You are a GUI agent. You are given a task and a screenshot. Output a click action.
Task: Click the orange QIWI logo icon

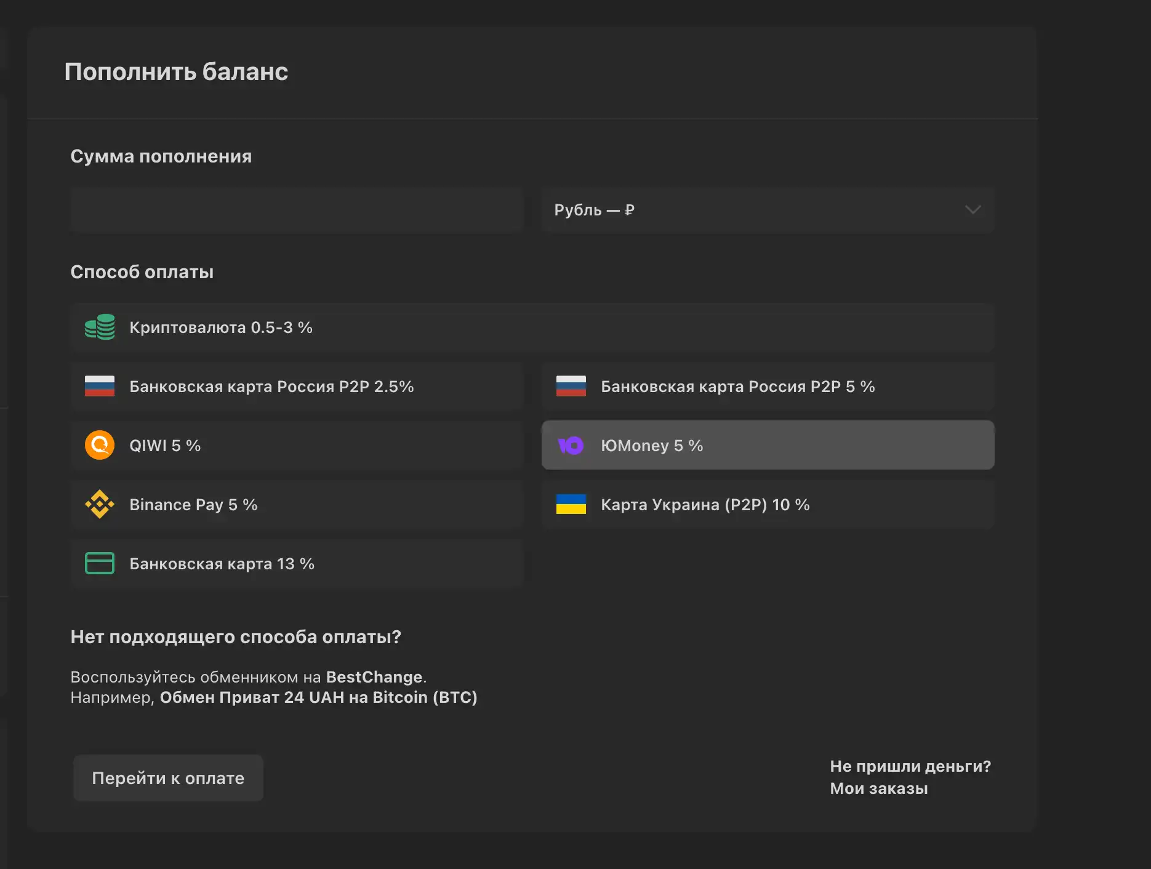click(100, 445)
